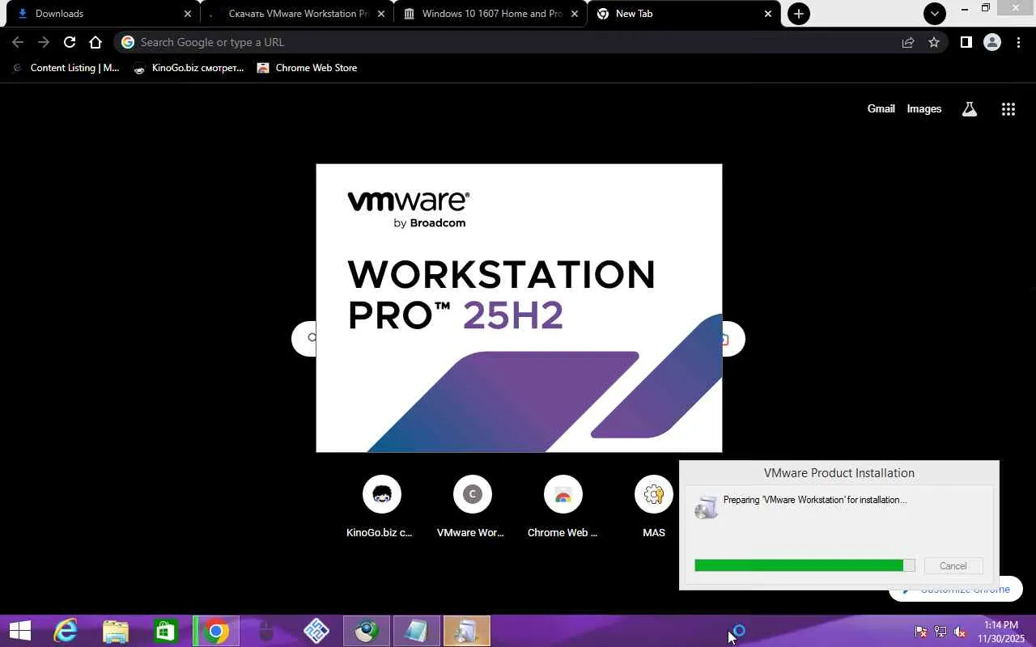Open the Chrome Web Store shortcut tile
The image size is (1036, 647).
click(x=563, y=506)
